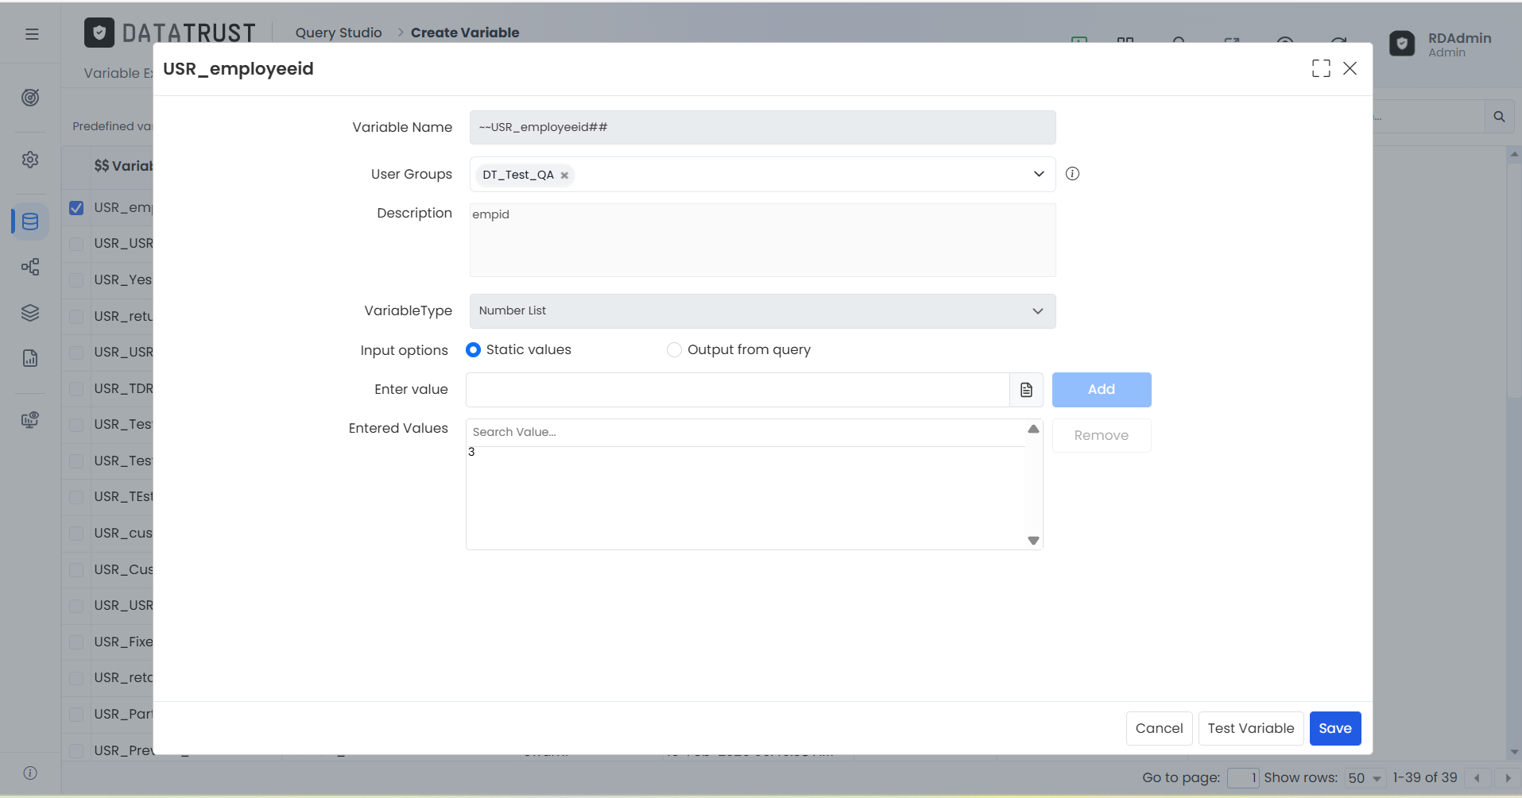This screenshot has width=1522, height=798.
Task: Check the USR_Fixe row checkbox
Action: tap(76, 642)
